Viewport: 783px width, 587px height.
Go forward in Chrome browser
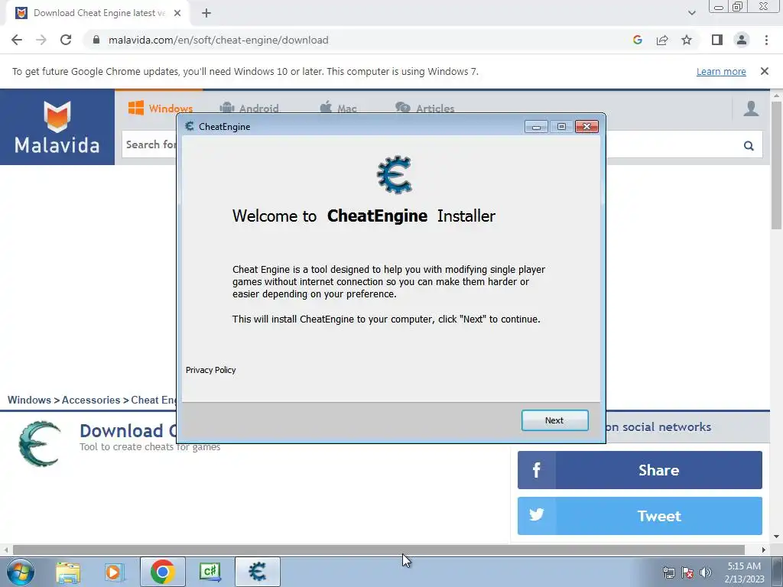(41, 40)
